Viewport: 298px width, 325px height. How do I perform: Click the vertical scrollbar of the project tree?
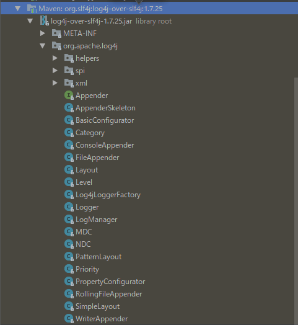tap(296, 201)
